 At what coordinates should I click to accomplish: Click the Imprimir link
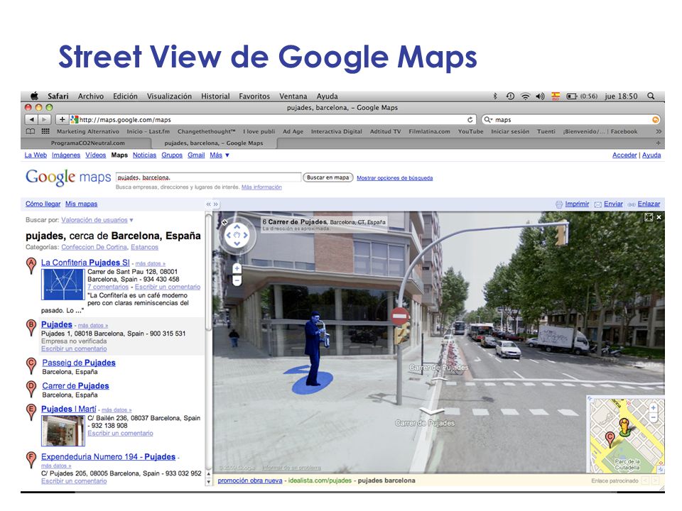[577, 204]
